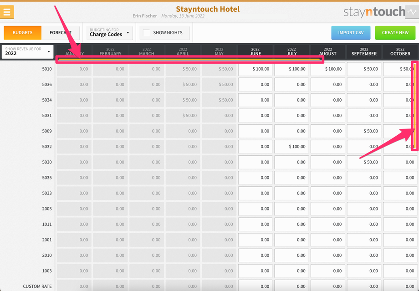Select the 5030 charge code row label
419x291 pixels.
[47, 162]
